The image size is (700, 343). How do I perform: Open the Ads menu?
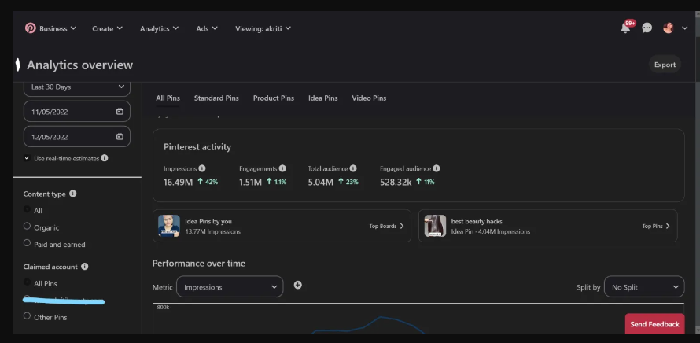coord(207,28)
